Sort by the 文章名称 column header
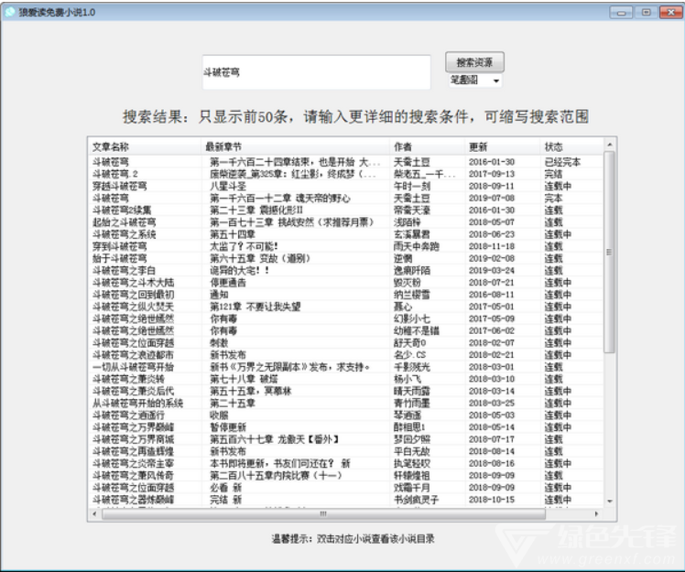Image resolution: width=685 pixels, height=572 pixels. 145,146
